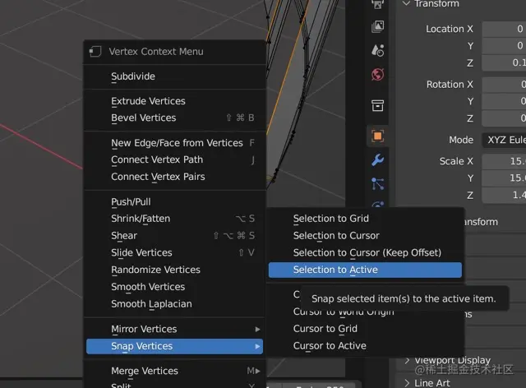Open the World properties tab
The height and width of the screenshot is (388, 526).
click(378, 75)
